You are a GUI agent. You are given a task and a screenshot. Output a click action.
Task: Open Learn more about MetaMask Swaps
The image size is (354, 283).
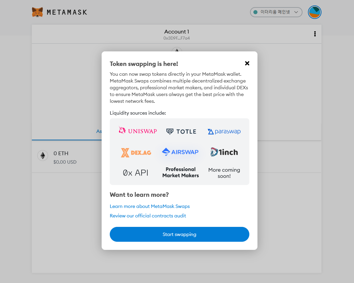point(150,206)
